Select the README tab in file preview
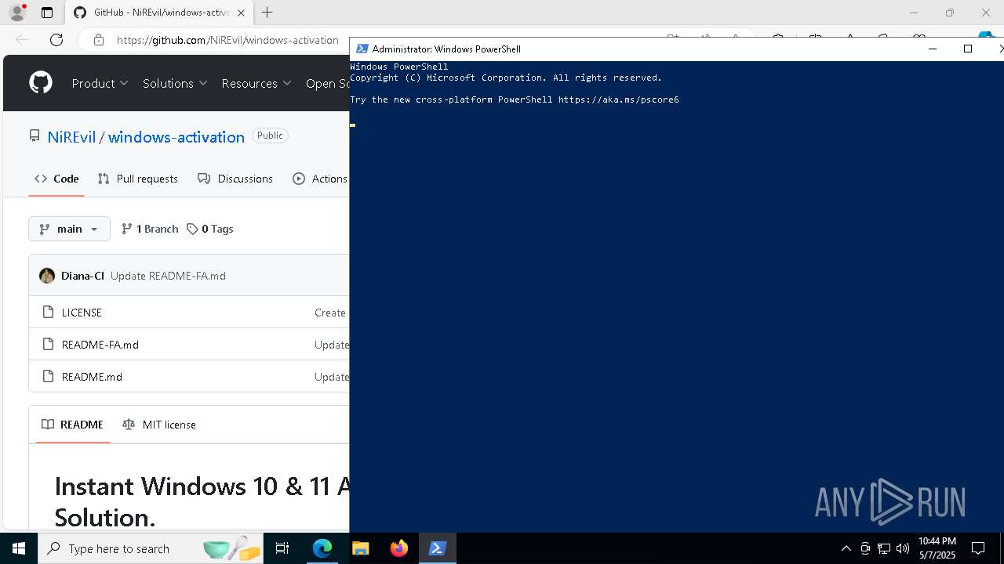 pyautogui.click(x=72, y=425)
